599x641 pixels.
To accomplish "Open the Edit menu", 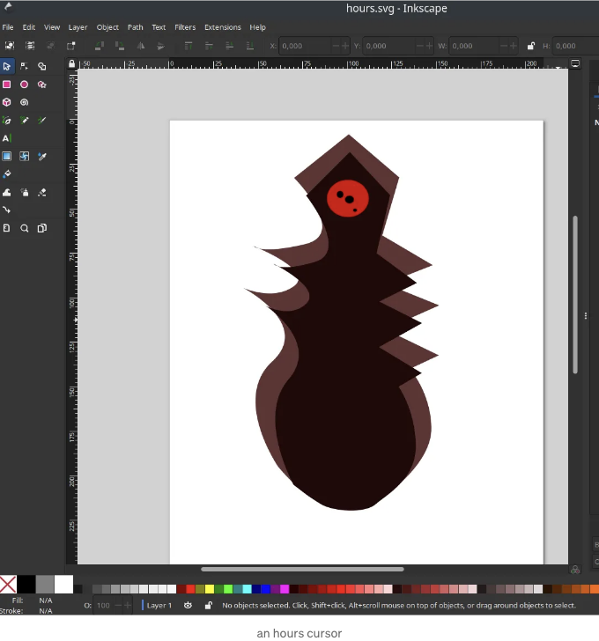I will 28,27.
